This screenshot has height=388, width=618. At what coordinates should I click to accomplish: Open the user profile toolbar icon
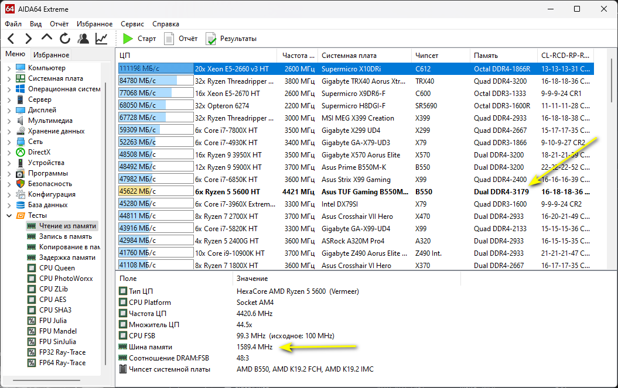[83, 39]
